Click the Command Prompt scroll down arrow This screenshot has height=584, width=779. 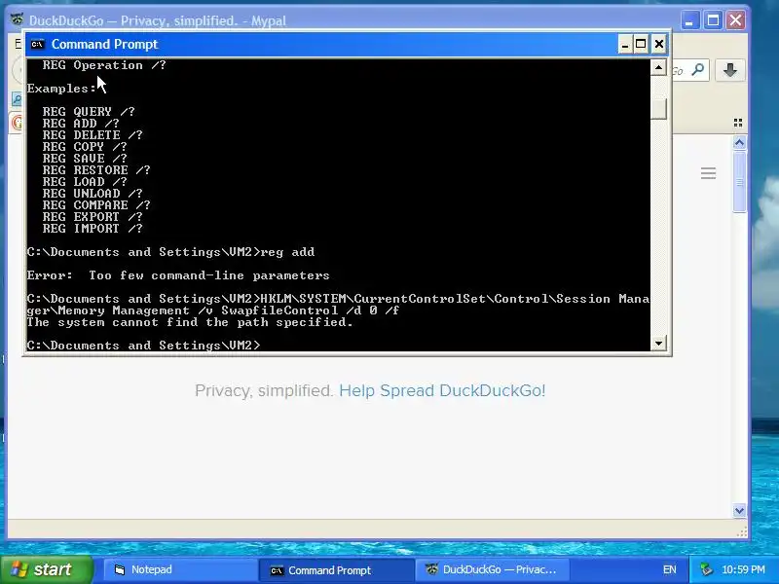pos(658,343)
